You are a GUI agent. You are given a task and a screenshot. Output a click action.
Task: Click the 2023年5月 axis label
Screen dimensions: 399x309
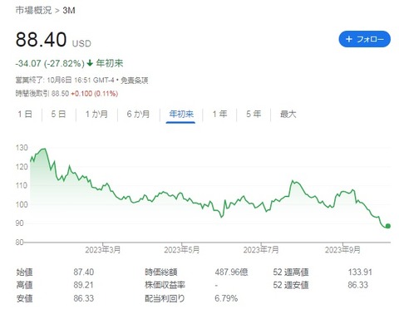(182, 250)
